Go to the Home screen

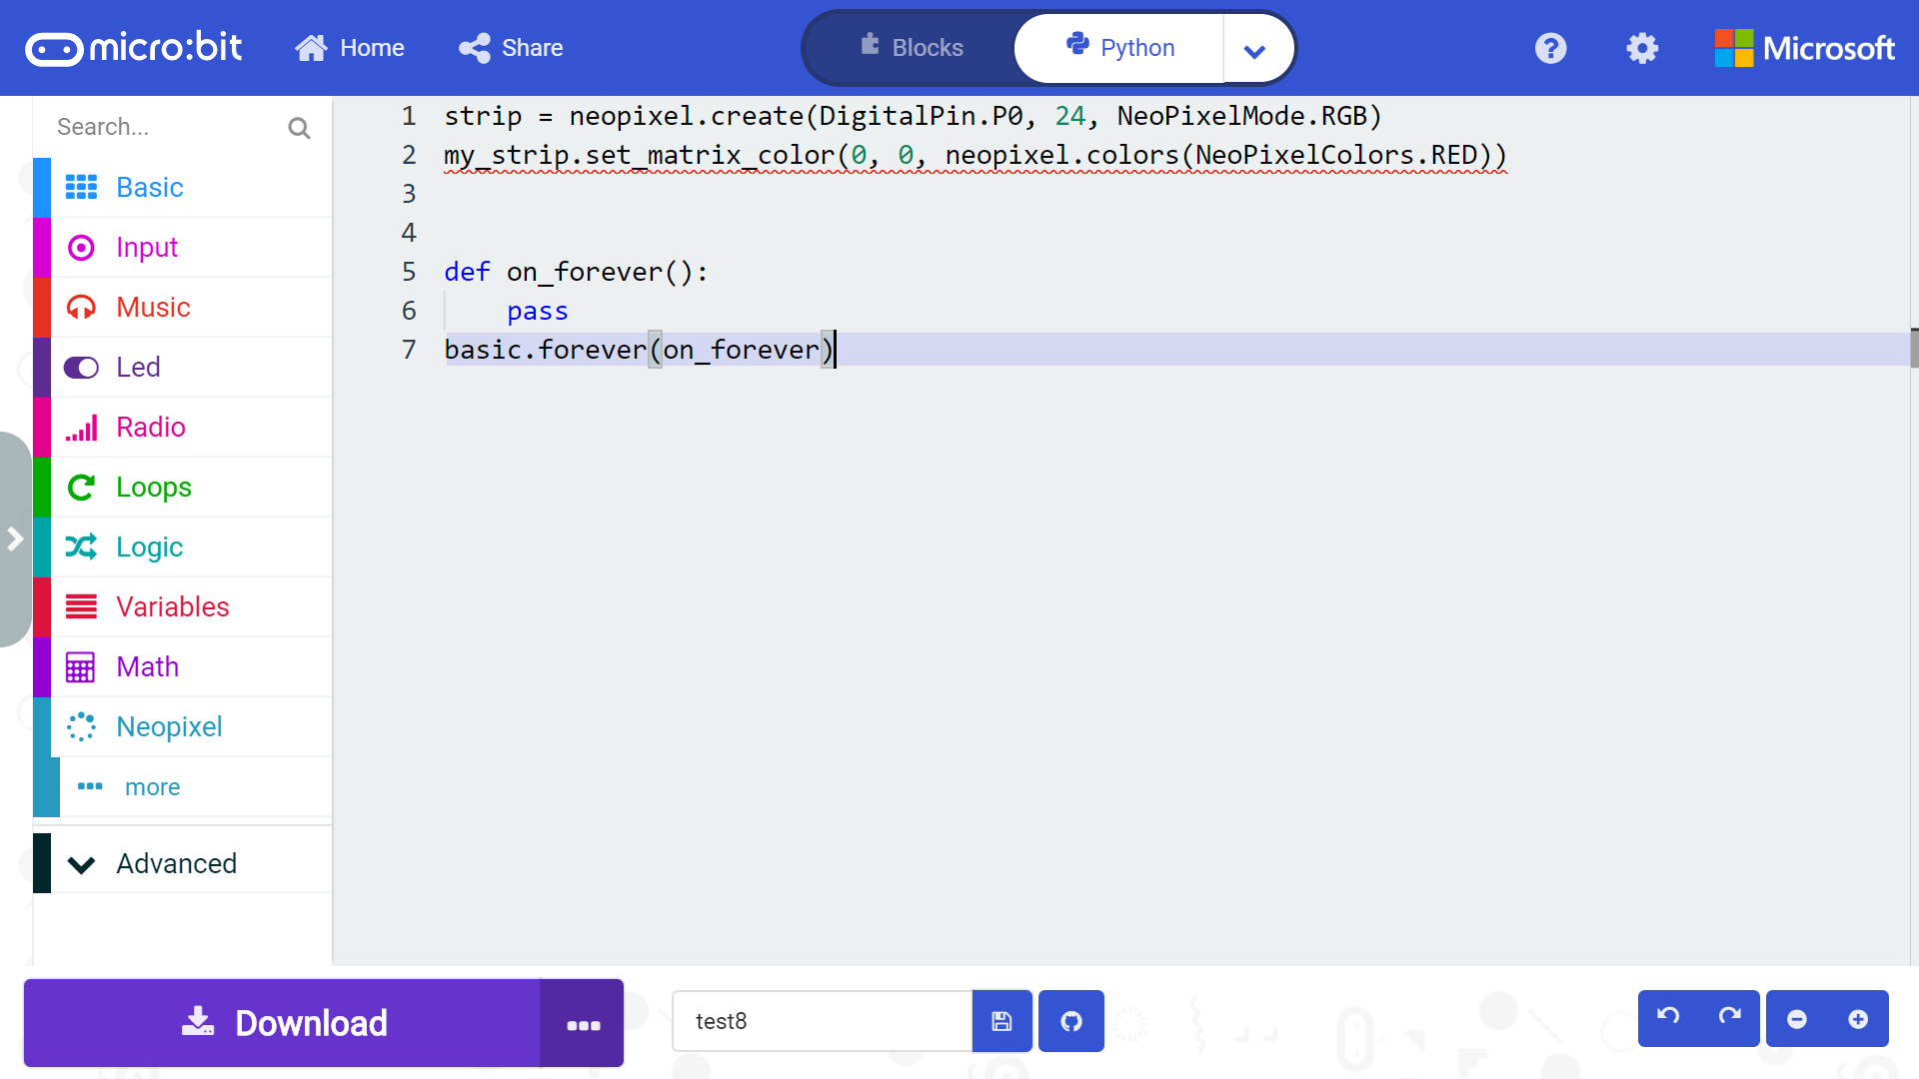coord(350,47)
